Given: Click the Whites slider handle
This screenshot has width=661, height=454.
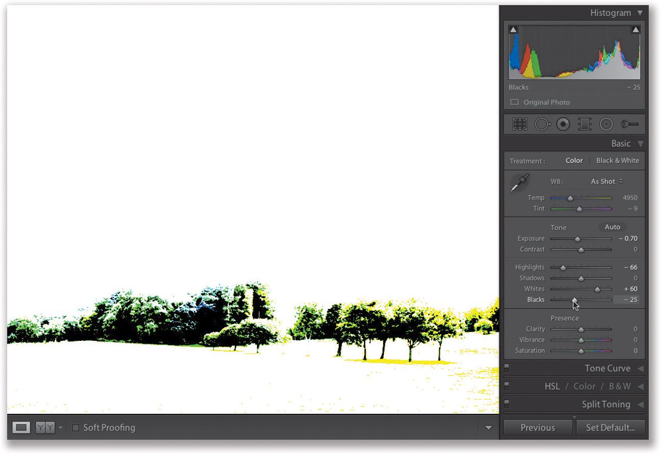Looking at the screenshot, I should [x=597, y=289].
